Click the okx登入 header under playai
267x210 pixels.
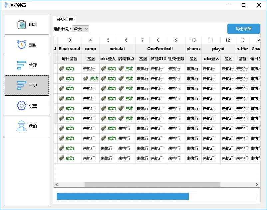coord(211,59)
